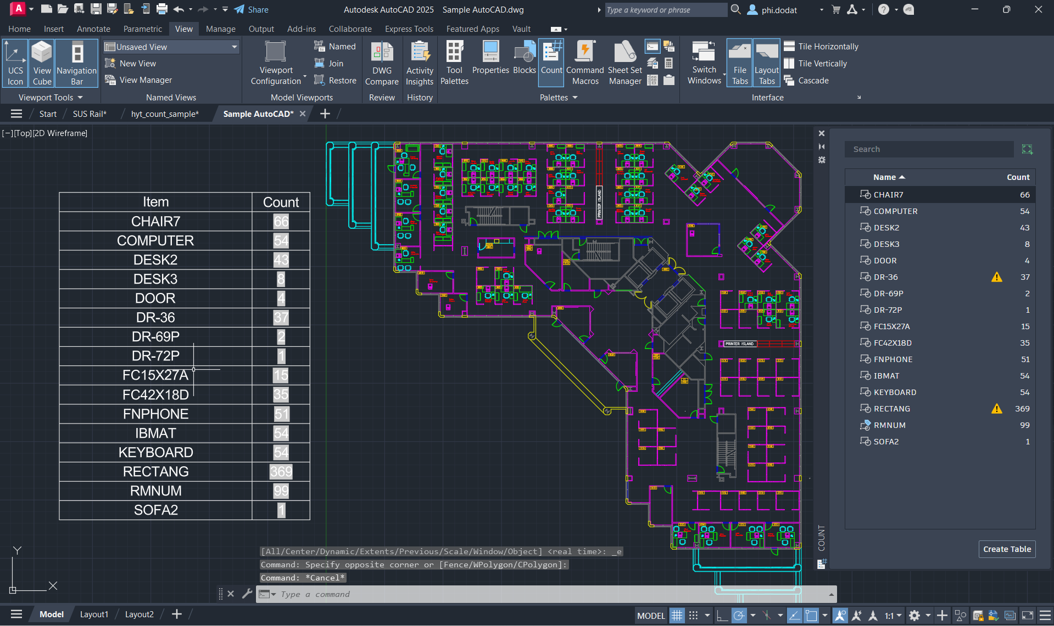Toggle the Navigation Bar display

click(x=77, y=63)
